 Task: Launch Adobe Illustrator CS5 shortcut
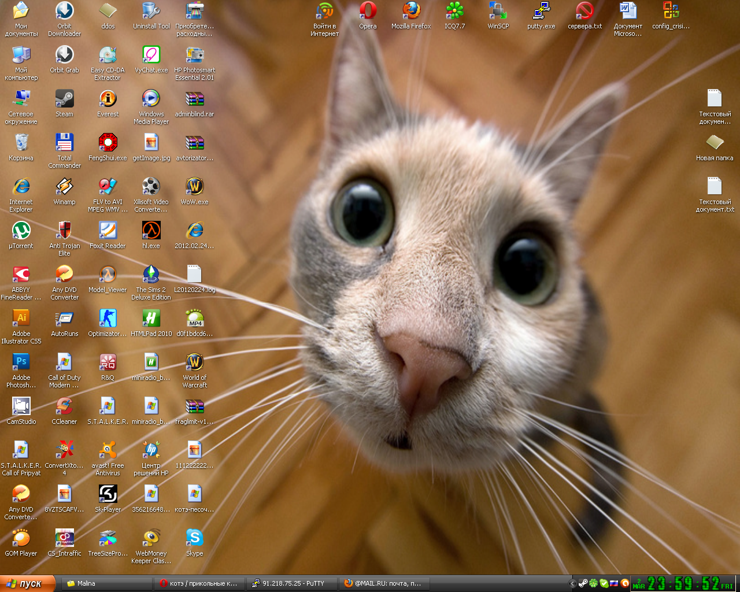21,319
